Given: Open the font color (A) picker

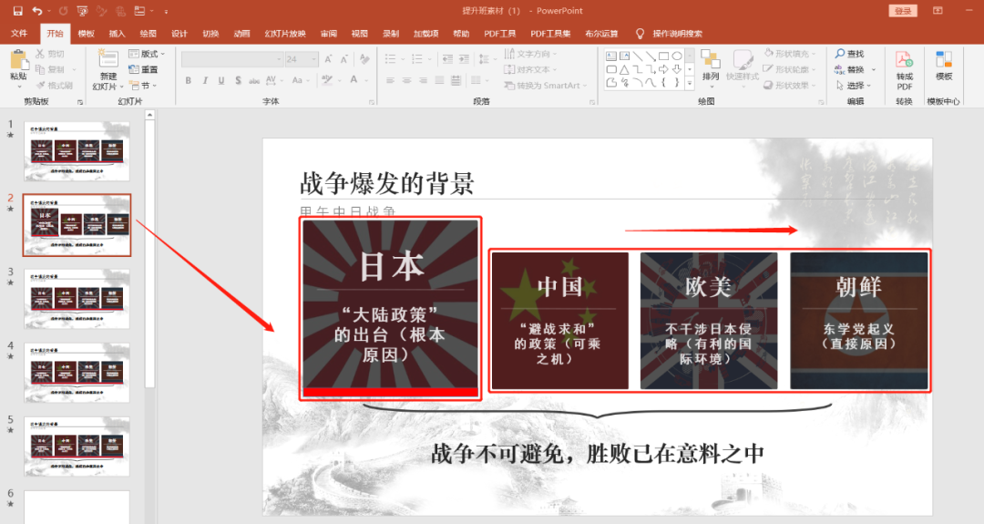Looking at the screenshot, I should pyautogui.click(x=354, y=80).
